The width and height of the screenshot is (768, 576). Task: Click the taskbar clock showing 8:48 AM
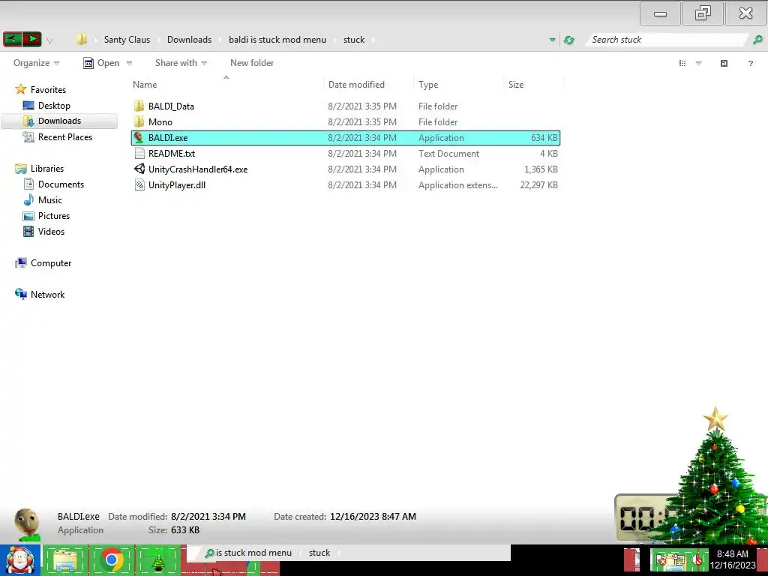(x=733, y=559)
